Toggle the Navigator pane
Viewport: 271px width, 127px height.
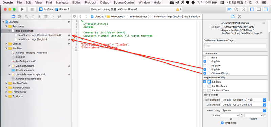click(252, 10)
